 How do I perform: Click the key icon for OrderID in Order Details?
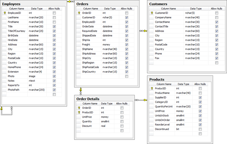(79, 108)
